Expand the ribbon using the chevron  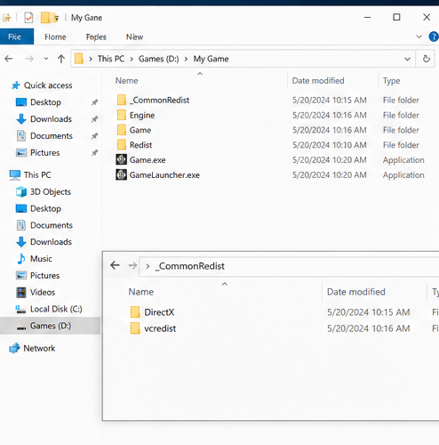click(419, 36)
